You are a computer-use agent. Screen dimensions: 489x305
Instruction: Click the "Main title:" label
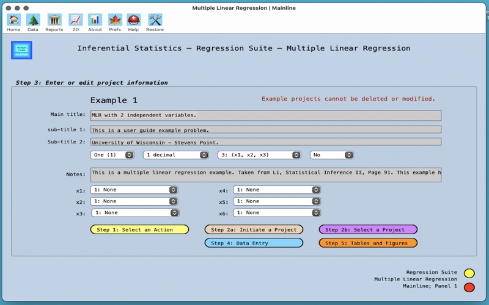point(68,115)
